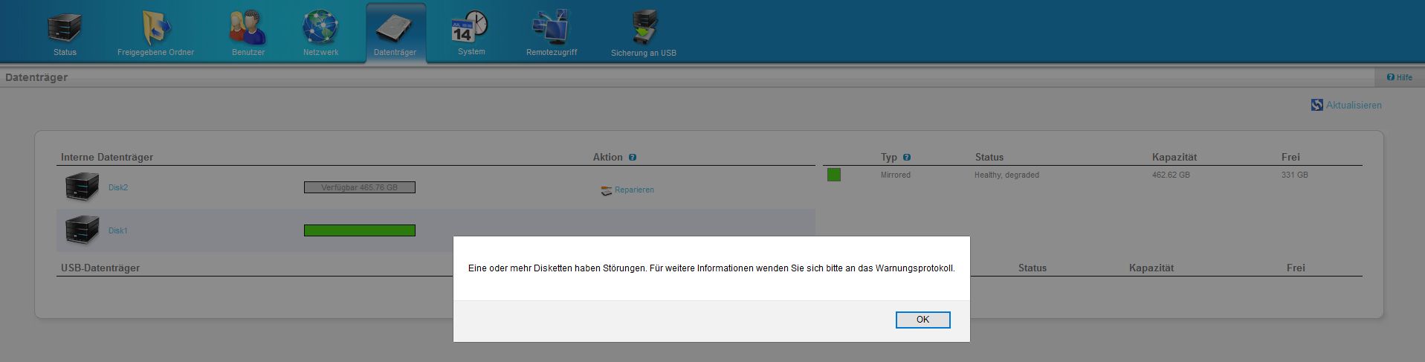Click the Disk1 name link
1425x362 pixels.
click(118, 230)
